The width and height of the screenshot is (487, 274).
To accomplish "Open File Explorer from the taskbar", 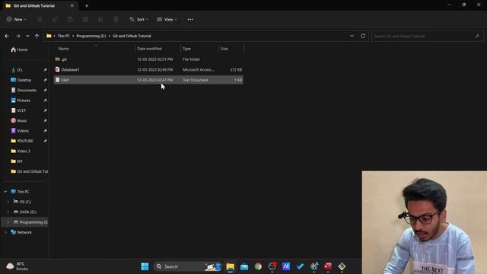I will [x=230, y=266].
